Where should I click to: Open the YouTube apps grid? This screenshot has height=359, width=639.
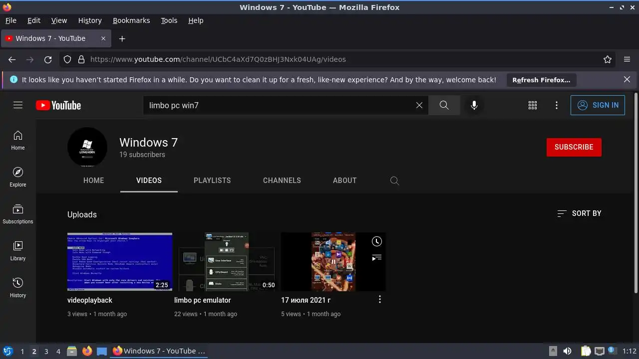(x=533, y=105)
